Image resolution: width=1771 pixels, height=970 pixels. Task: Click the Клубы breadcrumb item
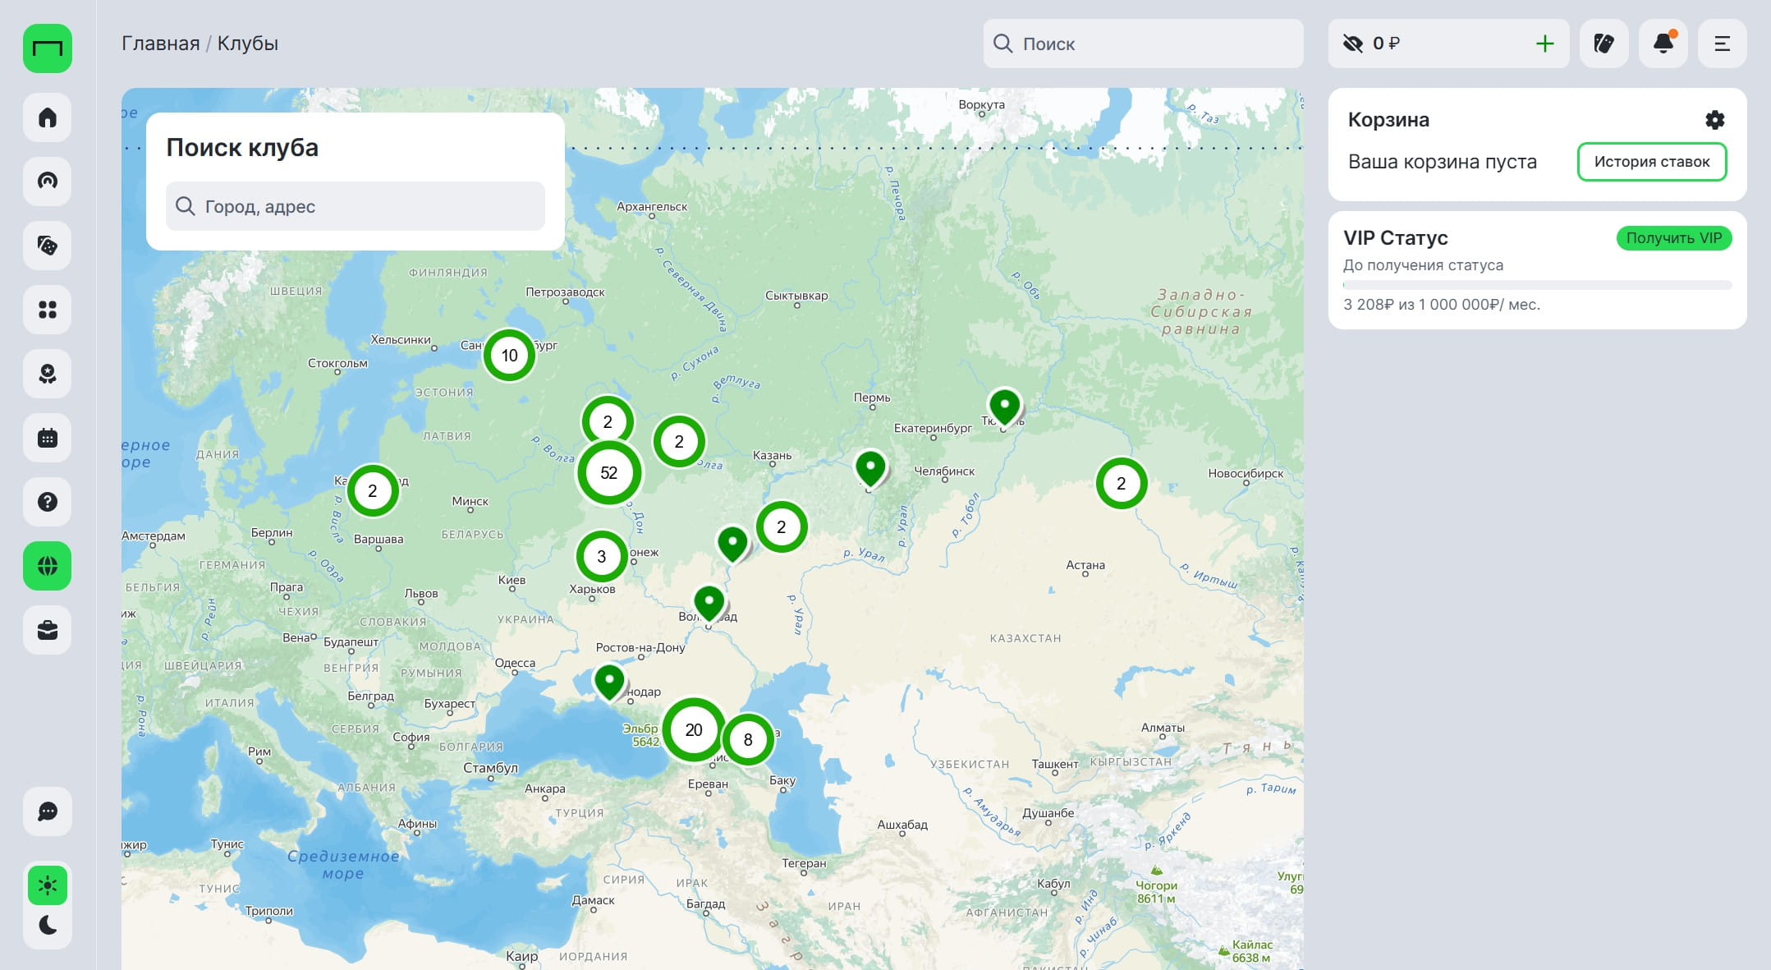click(248, 44)
